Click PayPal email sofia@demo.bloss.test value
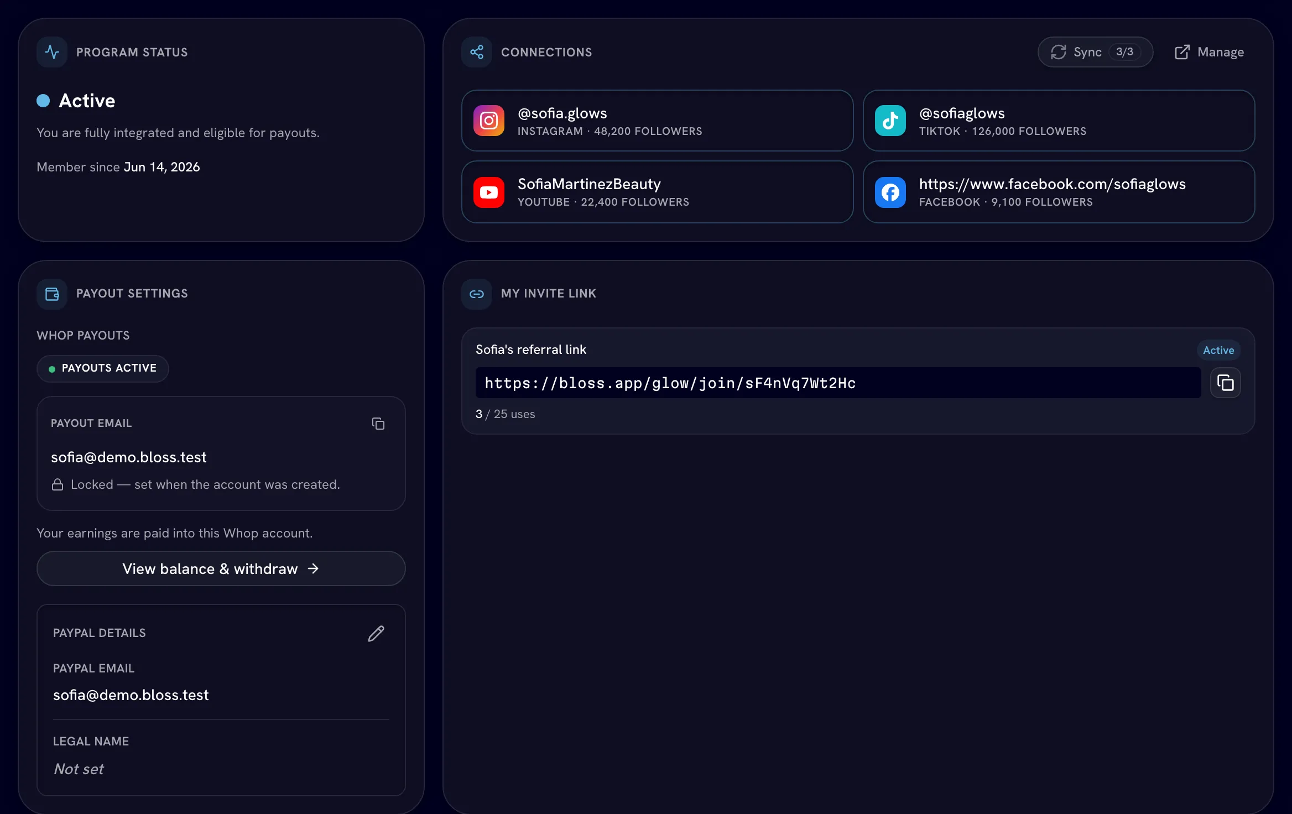Image resolution: width=1292 pixels, height=814 pixels. [131, 695]
